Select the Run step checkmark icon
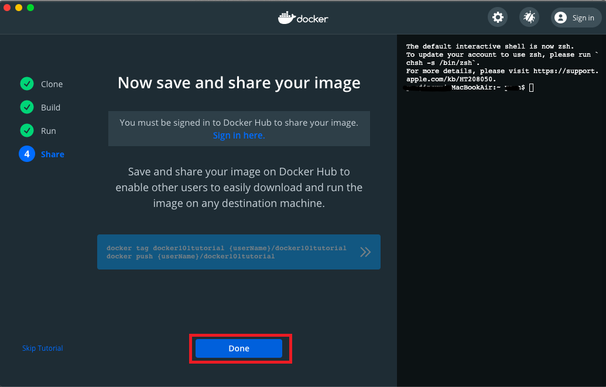606x387 pixels. click(x=27, y=130)
